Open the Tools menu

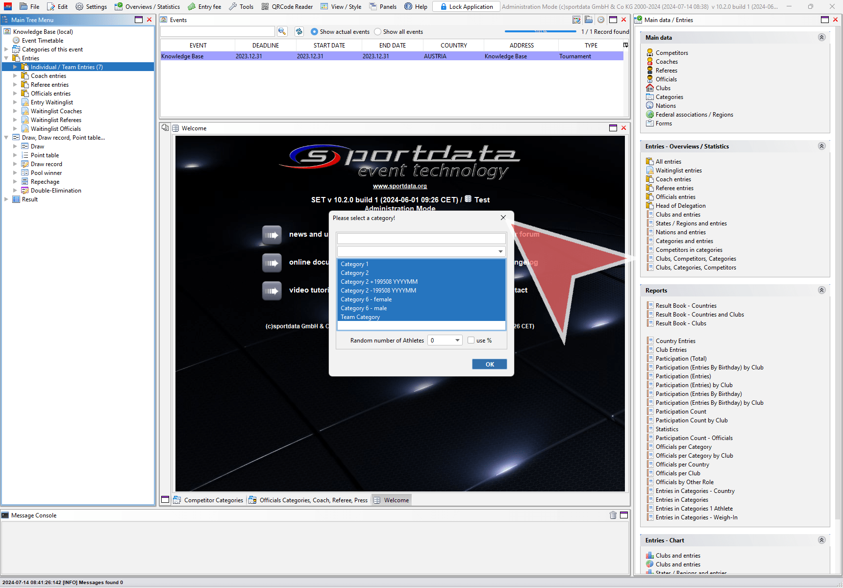pyautogui.click(x=241, y=7)
